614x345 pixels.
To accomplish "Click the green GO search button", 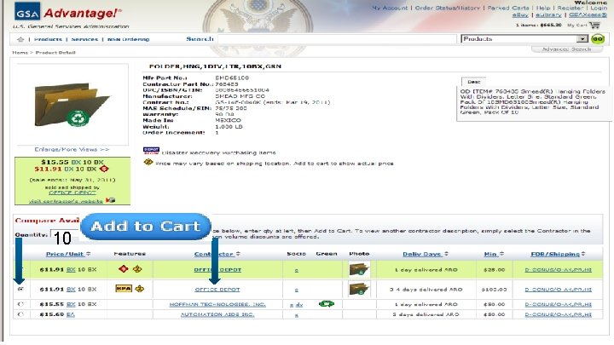I will point(598,38).
